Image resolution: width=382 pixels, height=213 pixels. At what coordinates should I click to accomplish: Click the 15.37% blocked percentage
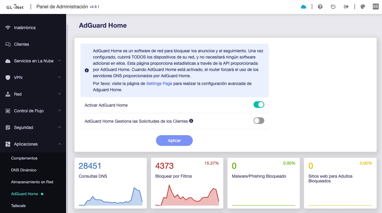point(211,163)
